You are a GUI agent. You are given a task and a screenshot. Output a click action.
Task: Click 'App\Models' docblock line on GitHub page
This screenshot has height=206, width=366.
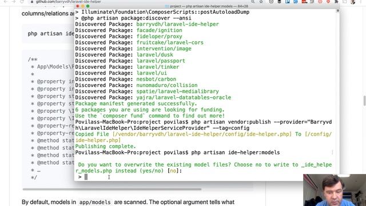[55, 67]
